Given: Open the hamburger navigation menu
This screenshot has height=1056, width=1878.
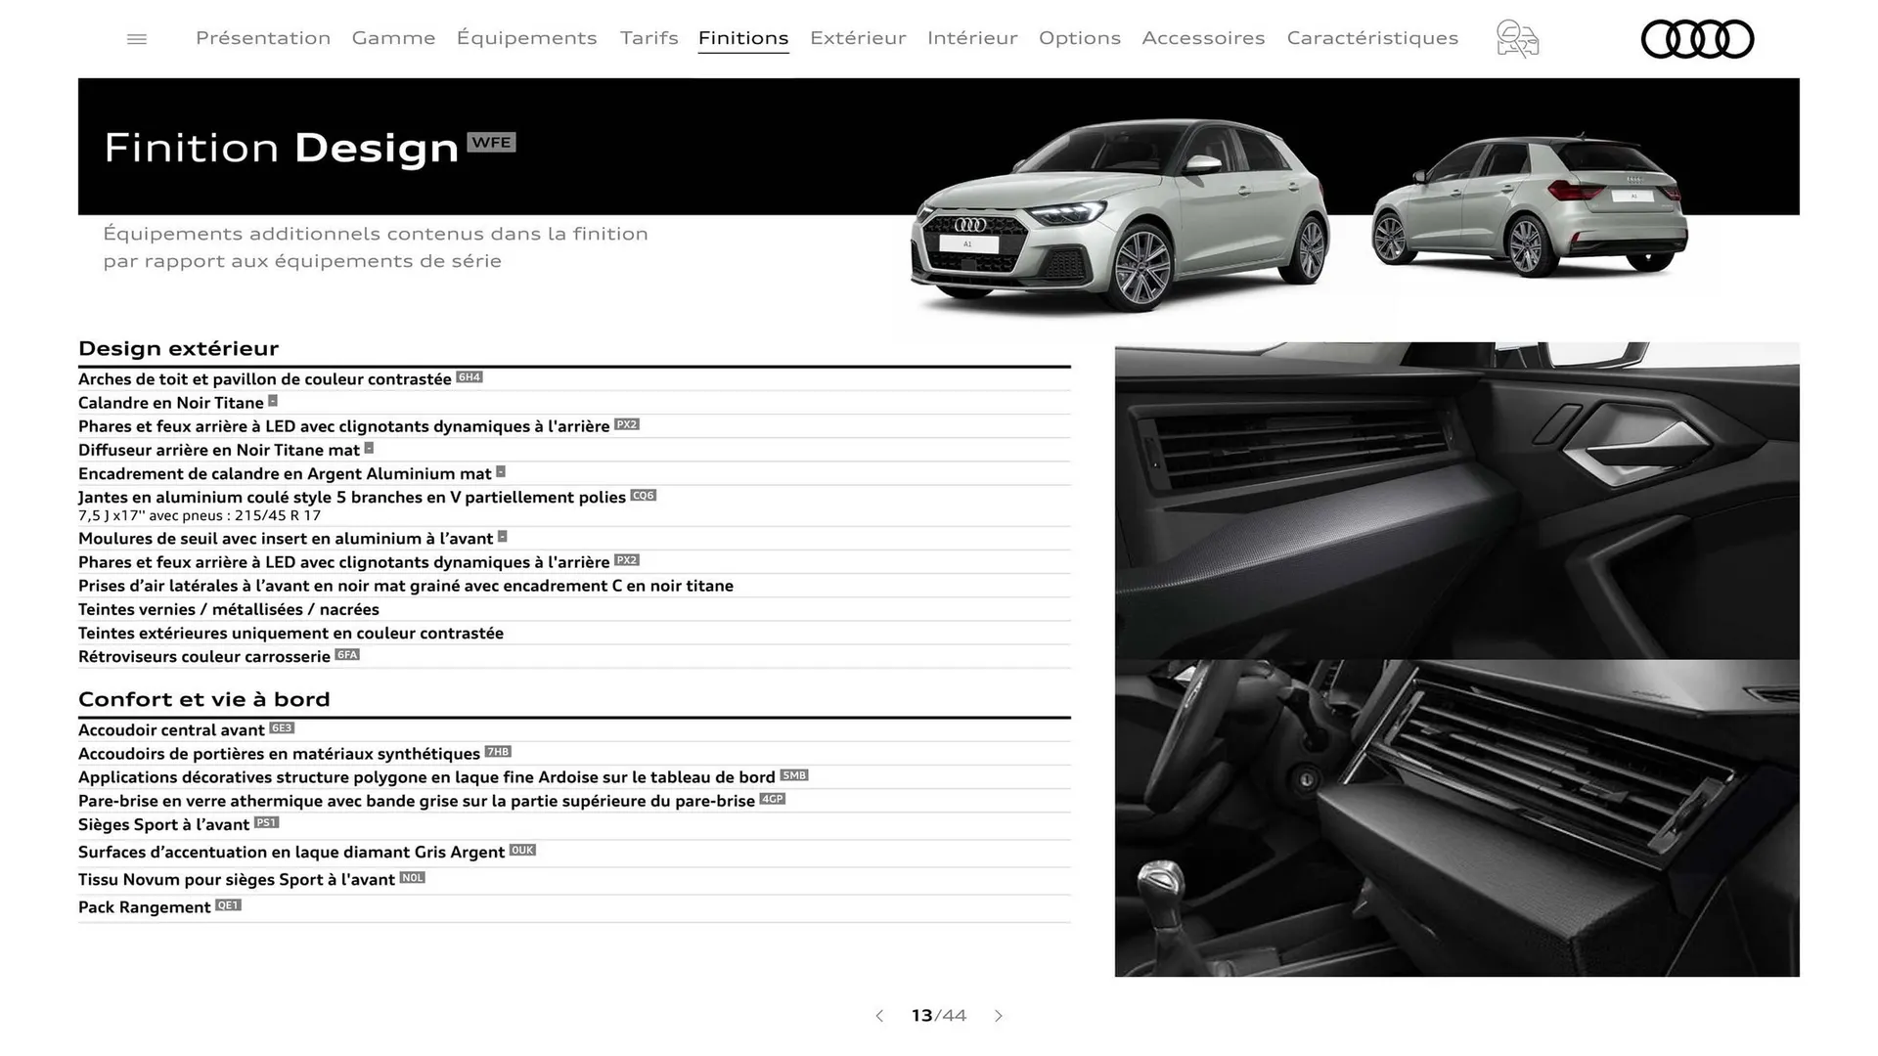Looking at the screenshot, I should (136, 38).
